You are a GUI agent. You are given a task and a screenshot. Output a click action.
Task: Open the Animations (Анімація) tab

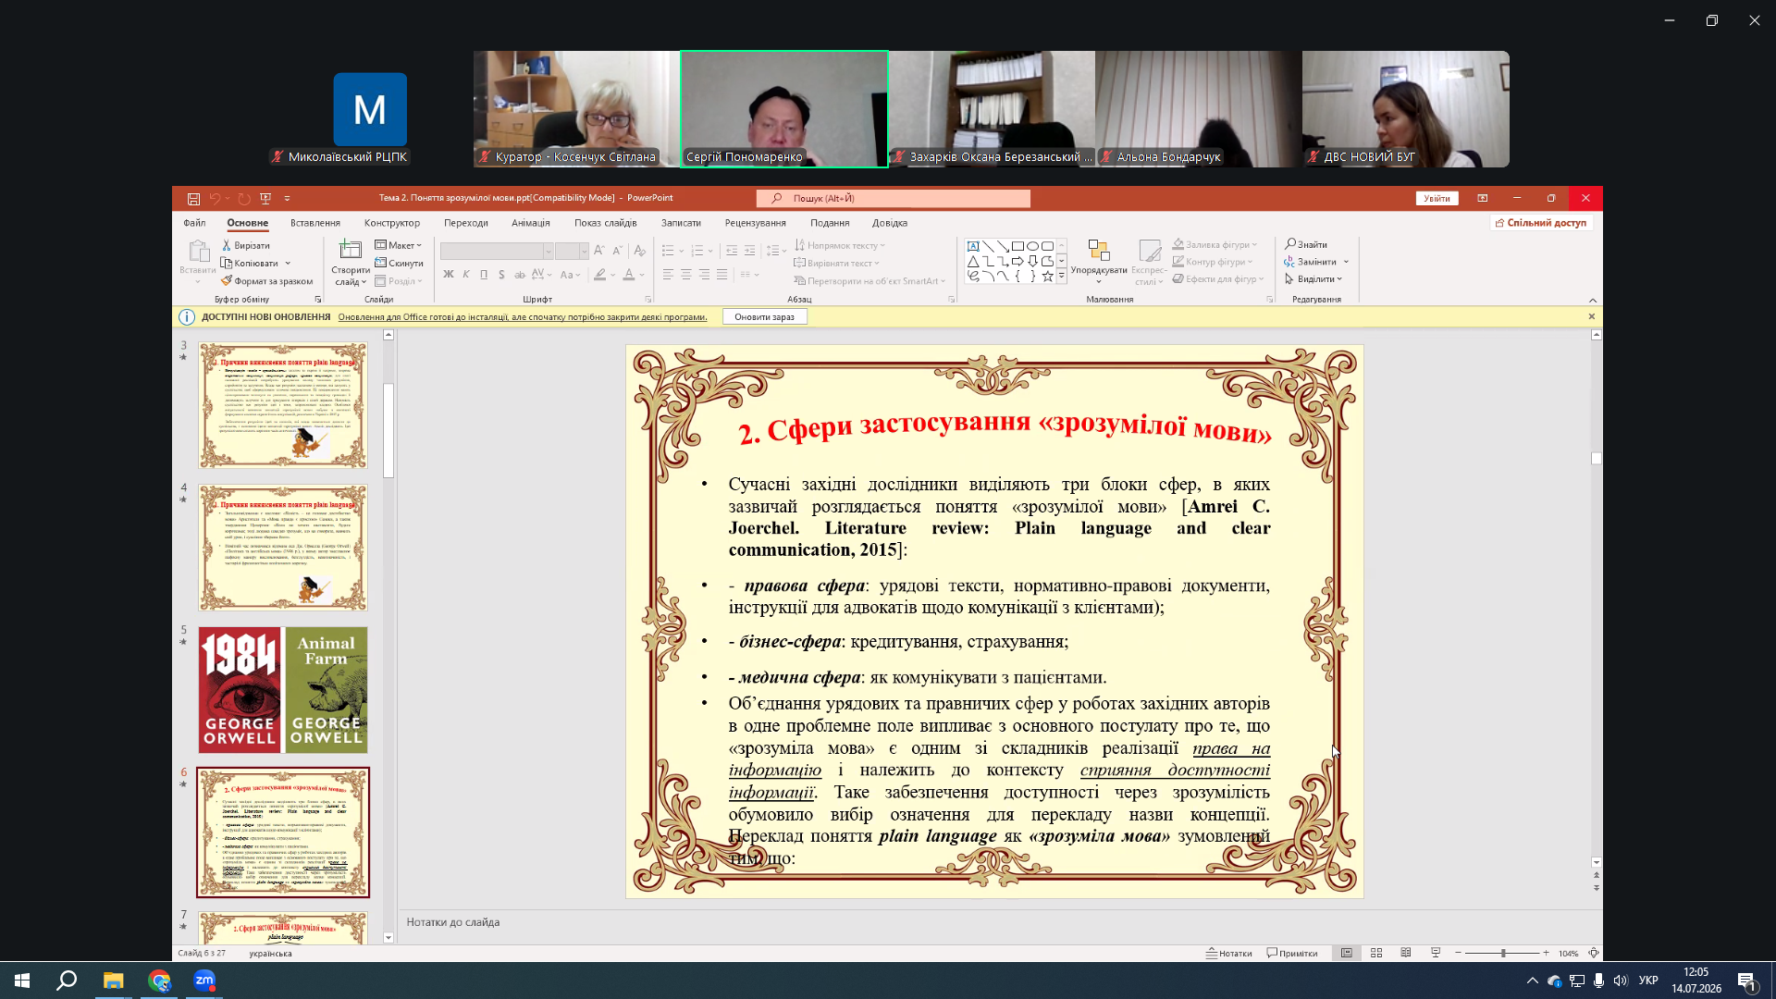pyautogui.click(x=531, y=223)
